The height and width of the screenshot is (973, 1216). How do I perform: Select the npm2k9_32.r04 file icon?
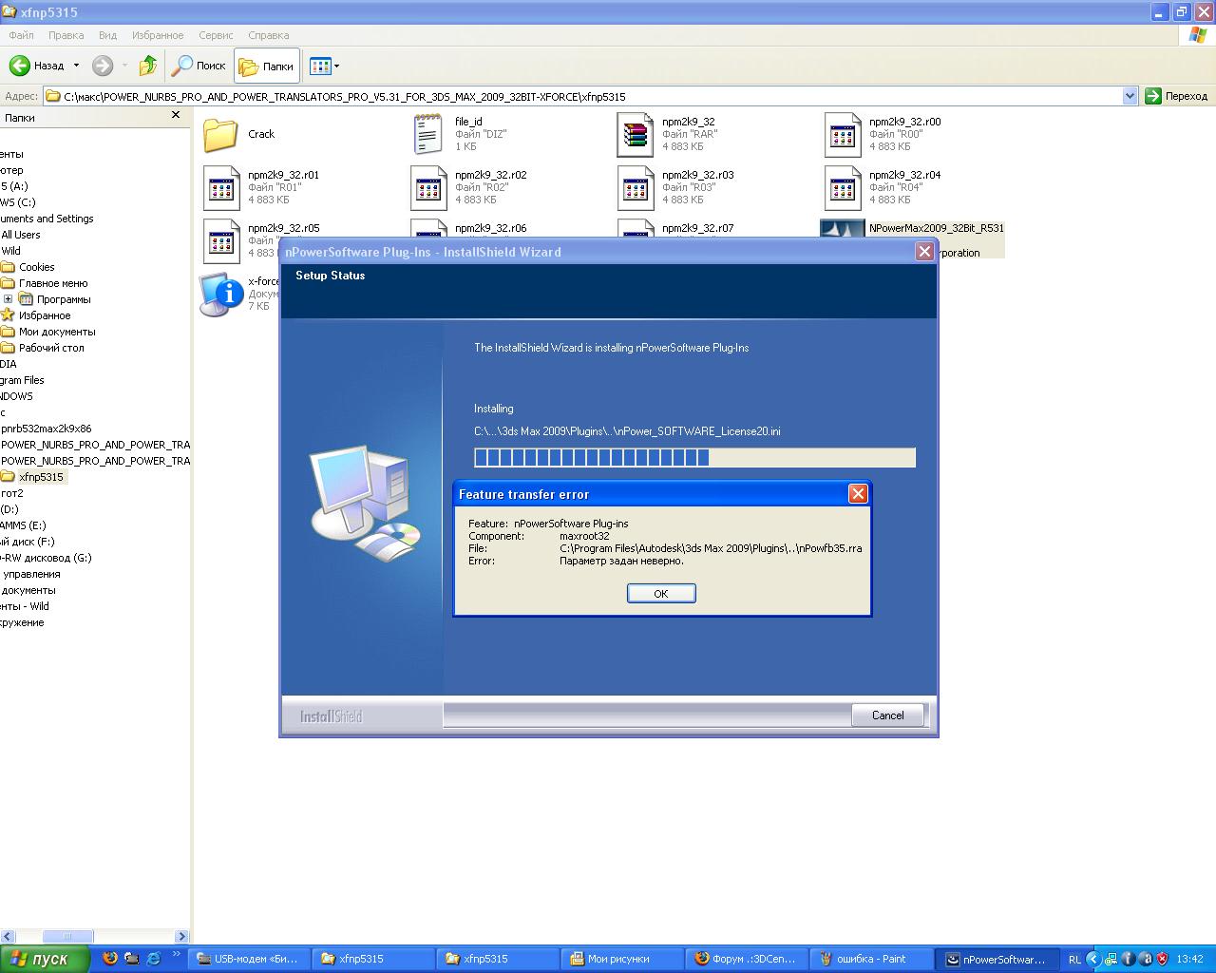[843, 188]
